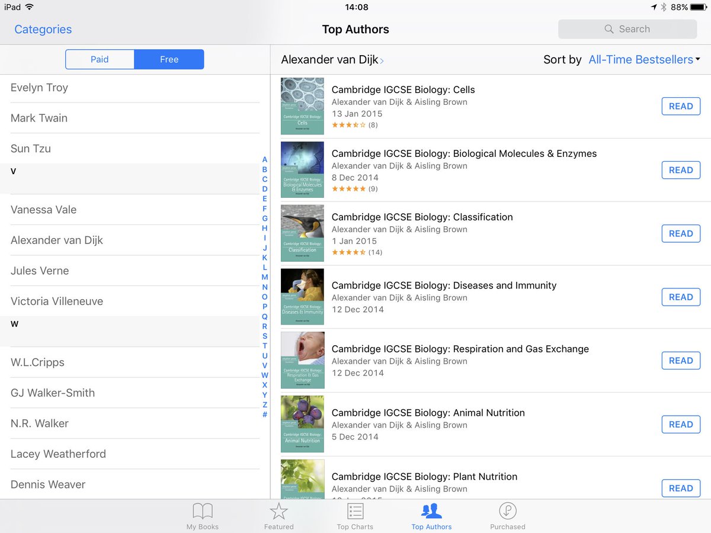711x533 pixels.
Task: Tap the battery status icon
Action: click(699, 7)
